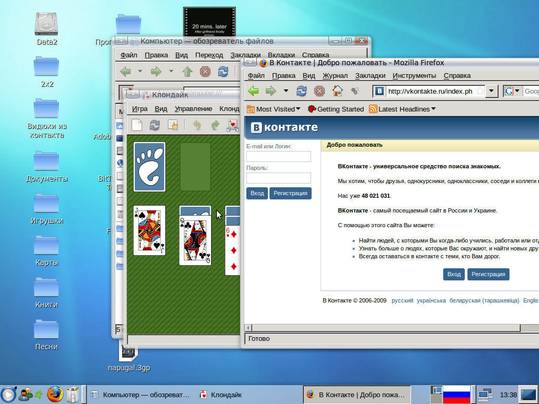Expand URL bar history dropdown
The width and height of the screenshot is (539, 404).
(x=492, y=91)
